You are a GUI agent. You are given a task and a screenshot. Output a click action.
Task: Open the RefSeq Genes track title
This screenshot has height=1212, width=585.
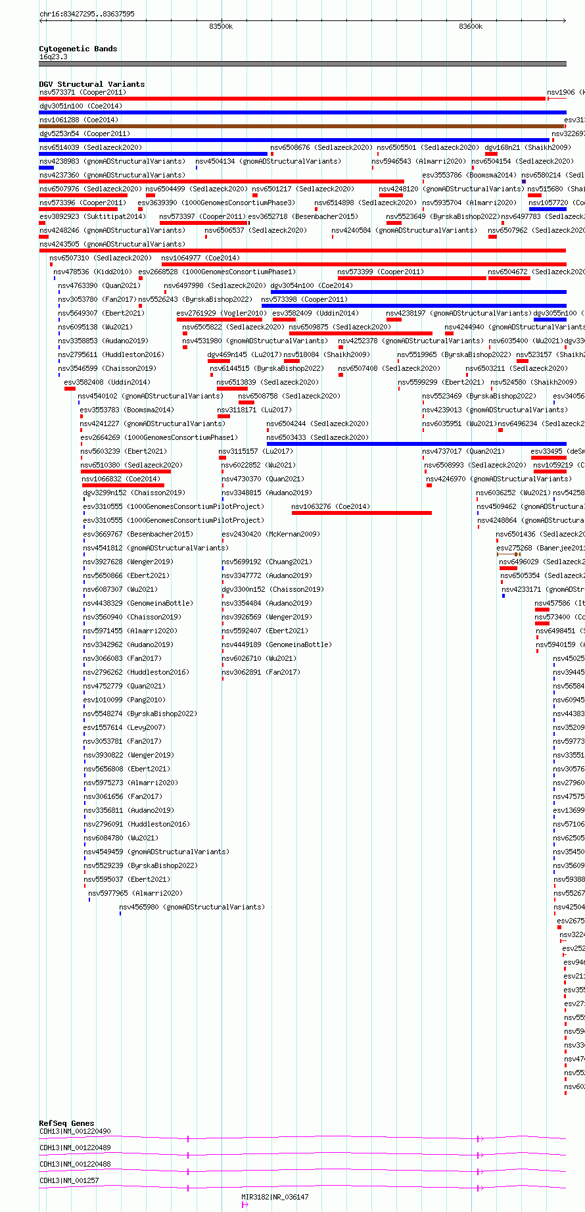pos(66,1123)
